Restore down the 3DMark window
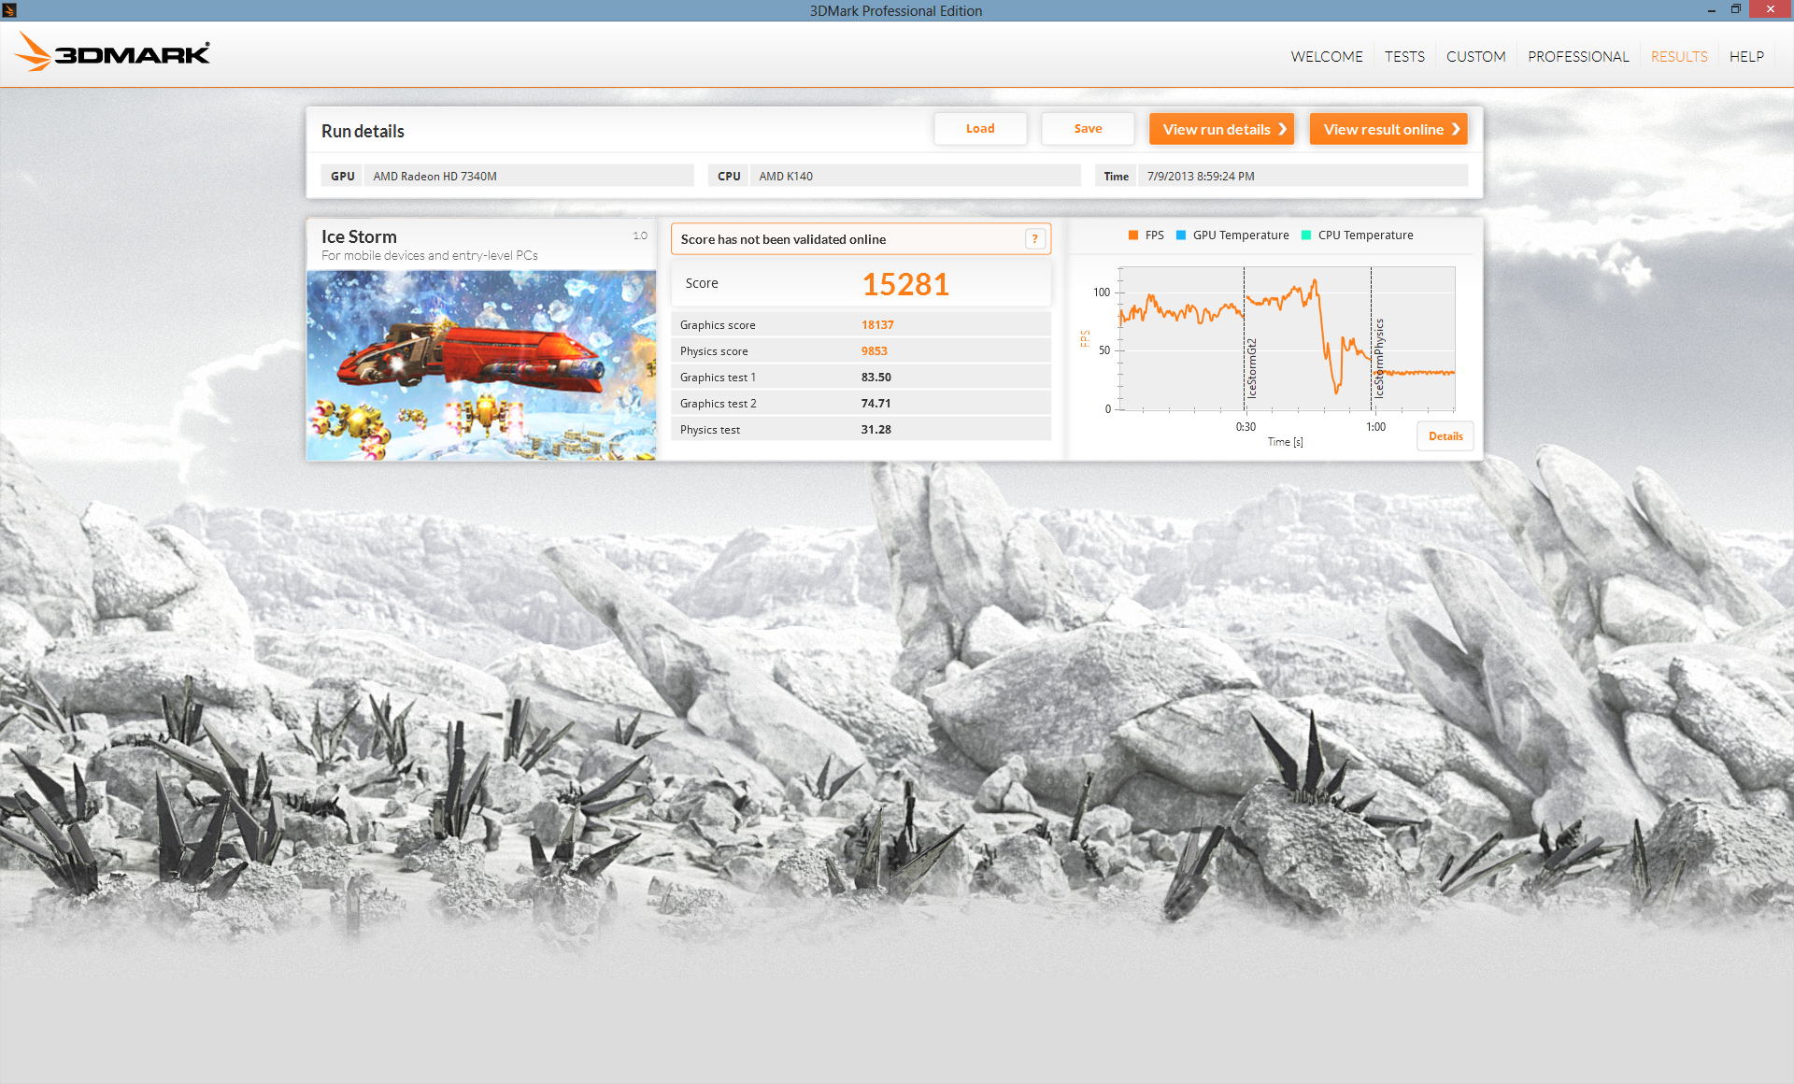 (x=1735, y=10)
